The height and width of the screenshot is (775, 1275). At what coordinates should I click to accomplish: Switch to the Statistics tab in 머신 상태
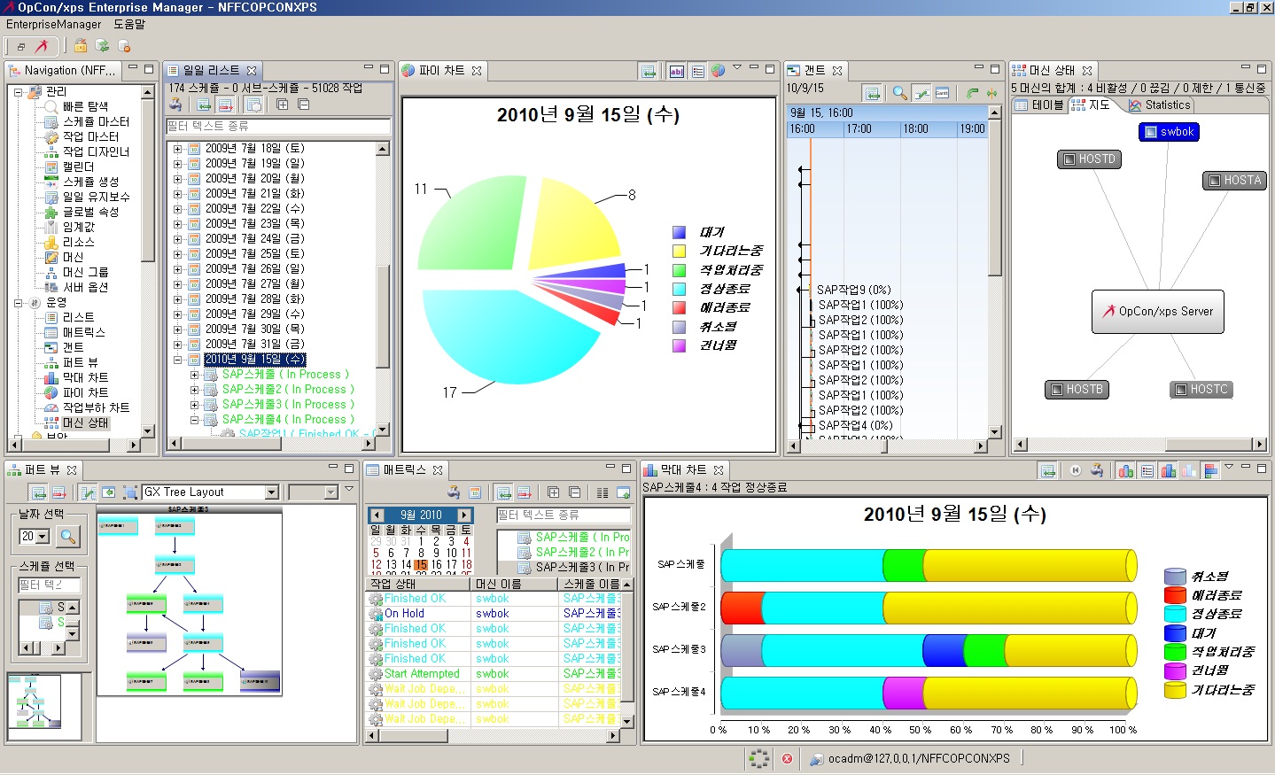click(x=1160, y=105)
